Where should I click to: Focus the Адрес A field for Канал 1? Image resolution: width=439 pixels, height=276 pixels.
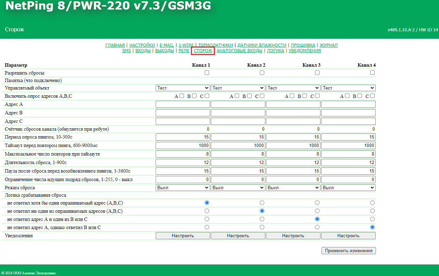[x=183, y=104]
